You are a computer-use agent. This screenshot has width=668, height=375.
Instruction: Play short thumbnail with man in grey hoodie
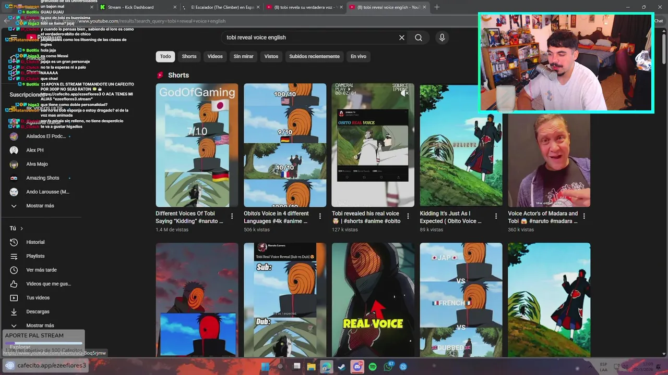coord(549,160)
